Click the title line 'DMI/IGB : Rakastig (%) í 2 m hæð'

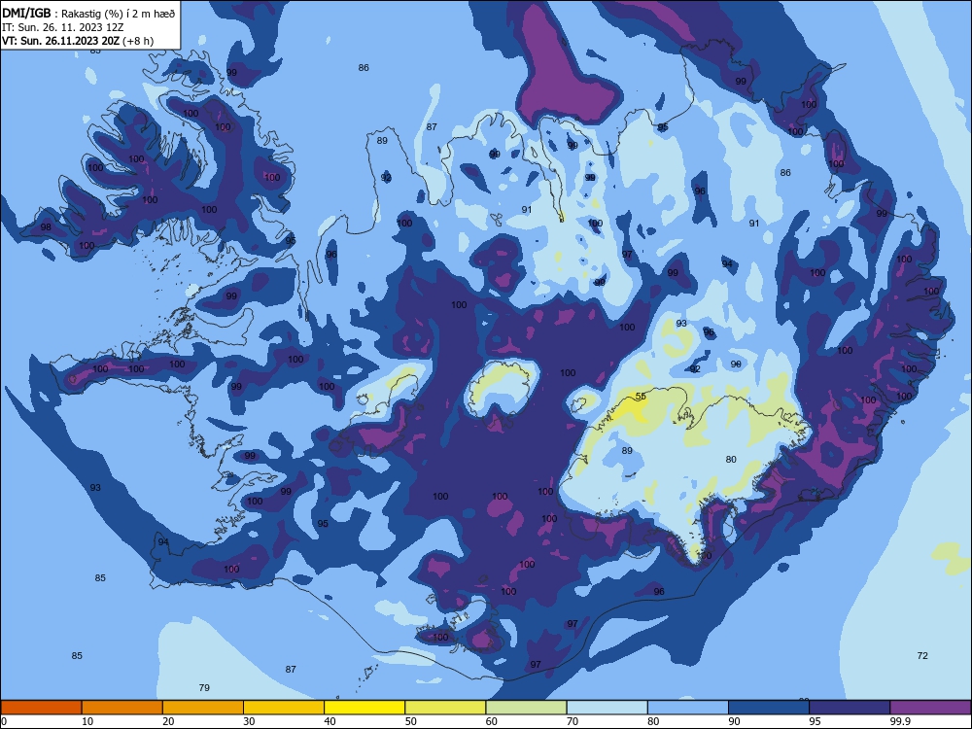[x=88, y=14]
